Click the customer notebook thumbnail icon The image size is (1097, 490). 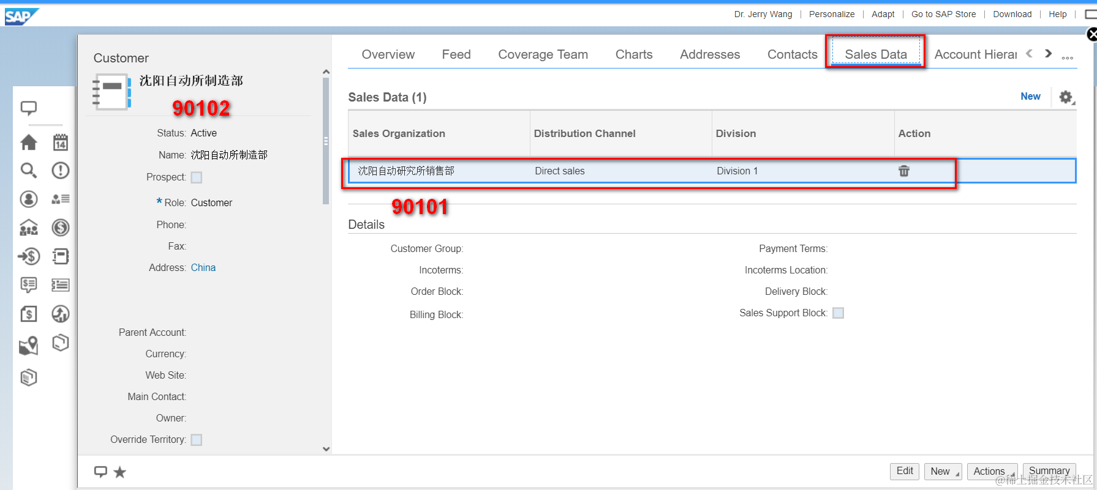pyautogui.click(x=111, y=92)
